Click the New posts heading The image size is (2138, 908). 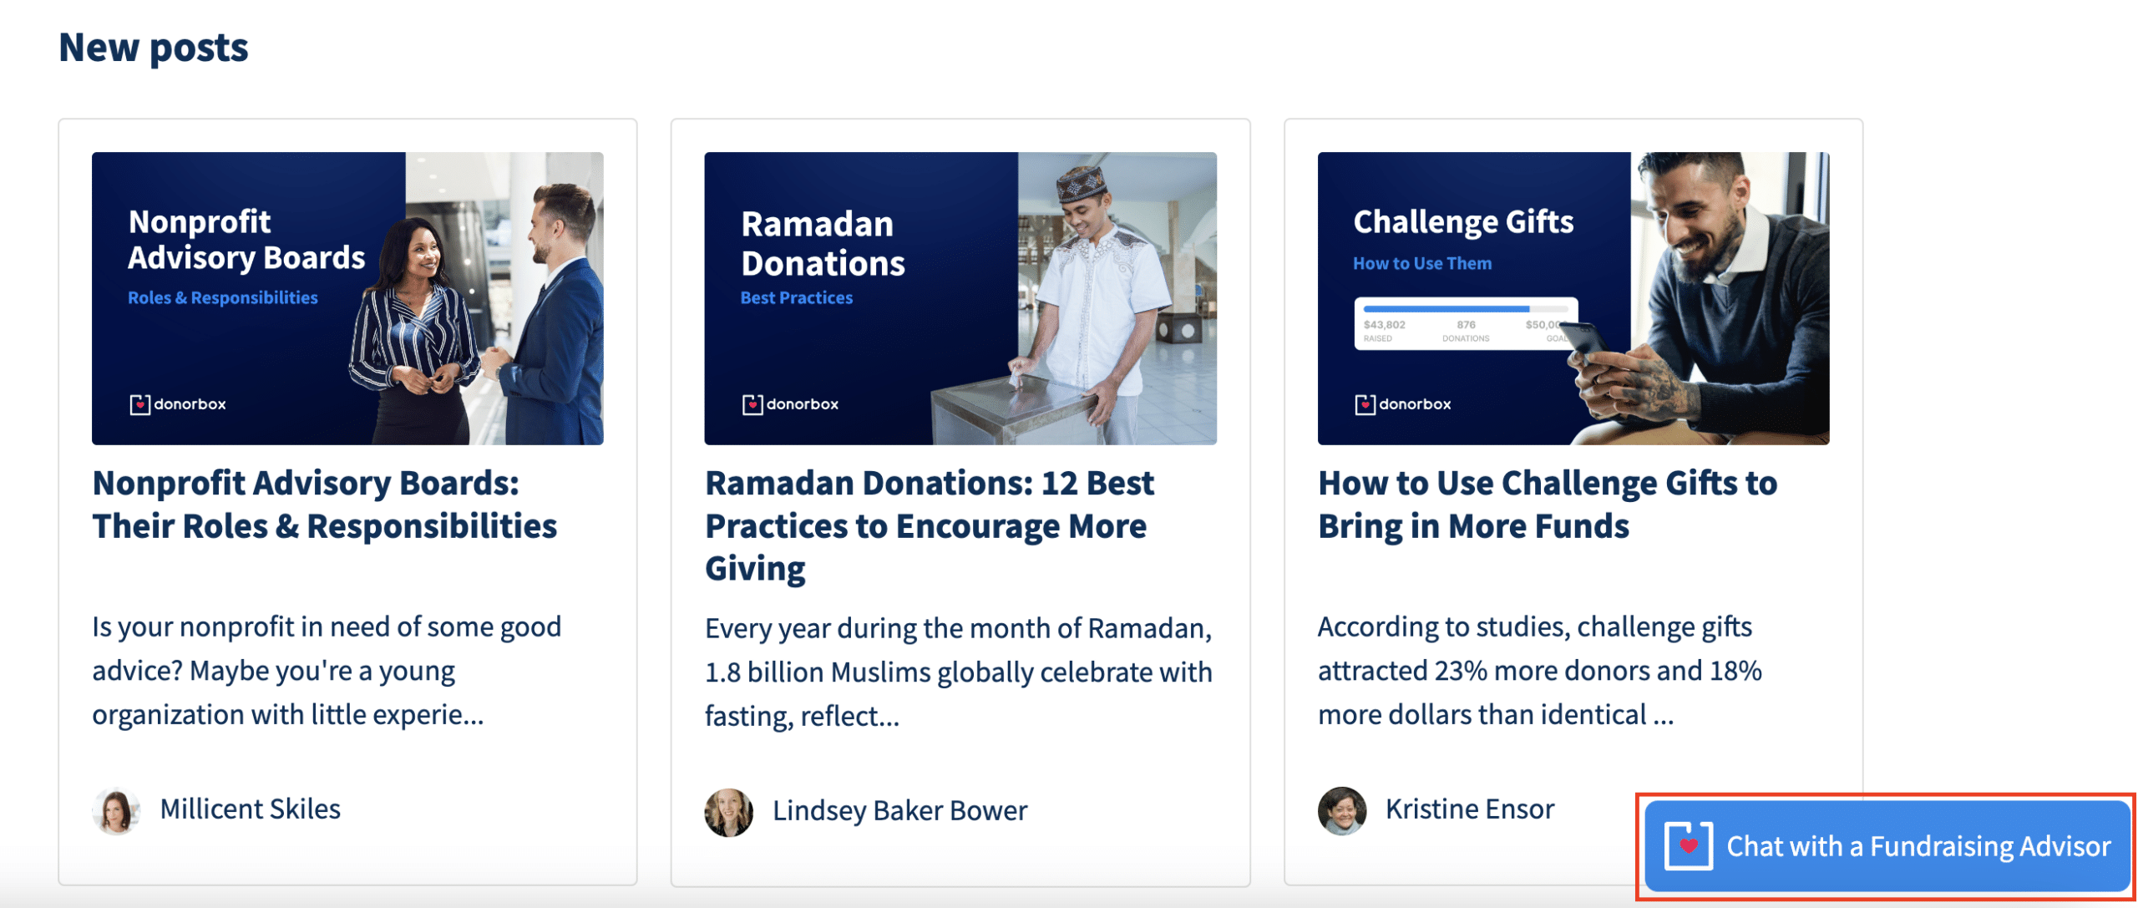click(154, 48)
